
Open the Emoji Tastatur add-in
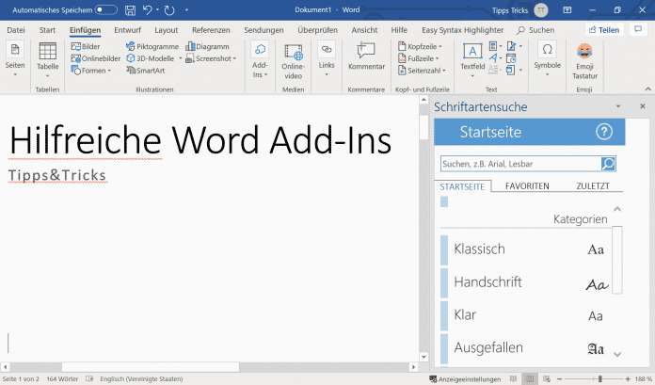pos(583,58)
